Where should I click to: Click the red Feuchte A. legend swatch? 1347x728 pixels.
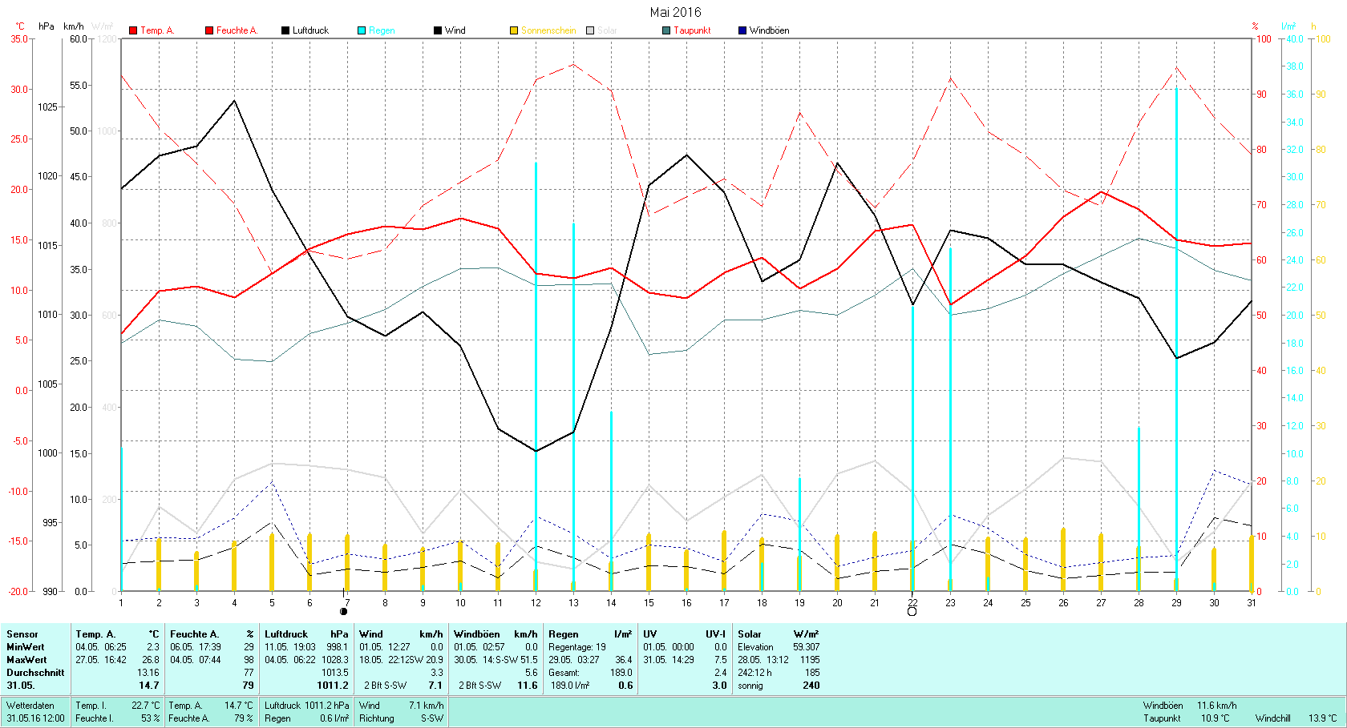point(209,30)
